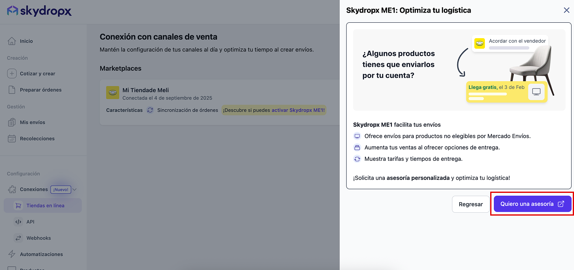Image resolution: width=574 pixels, height=270 pixels.
Task: Click Sincronización de órdenes label
Action: [188, 110]
